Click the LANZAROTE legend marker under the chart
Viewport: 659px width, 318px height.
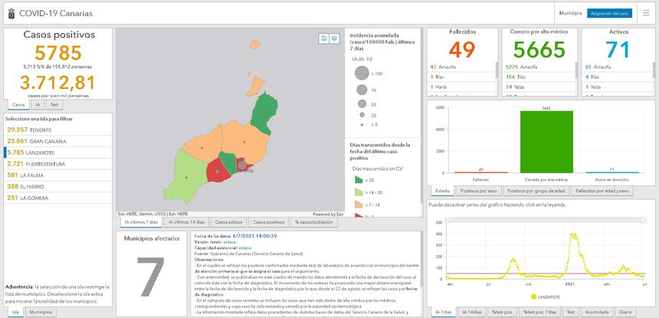532,295
